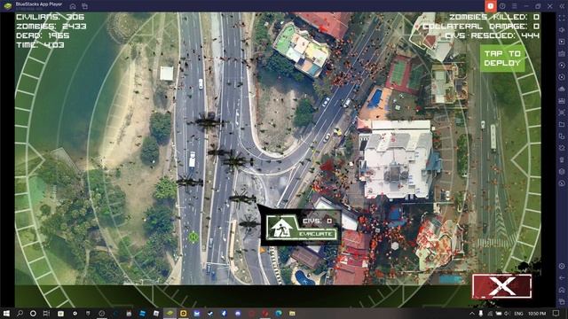Open the BlueStacks hamburger menu
This screenshot has height=319, width=568.
[x=515, y=6]
